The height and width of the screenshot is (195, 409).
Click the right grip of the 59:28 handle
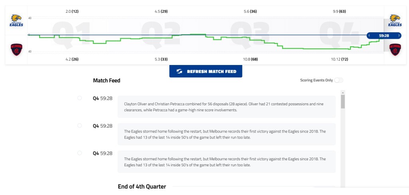[399, 35]
